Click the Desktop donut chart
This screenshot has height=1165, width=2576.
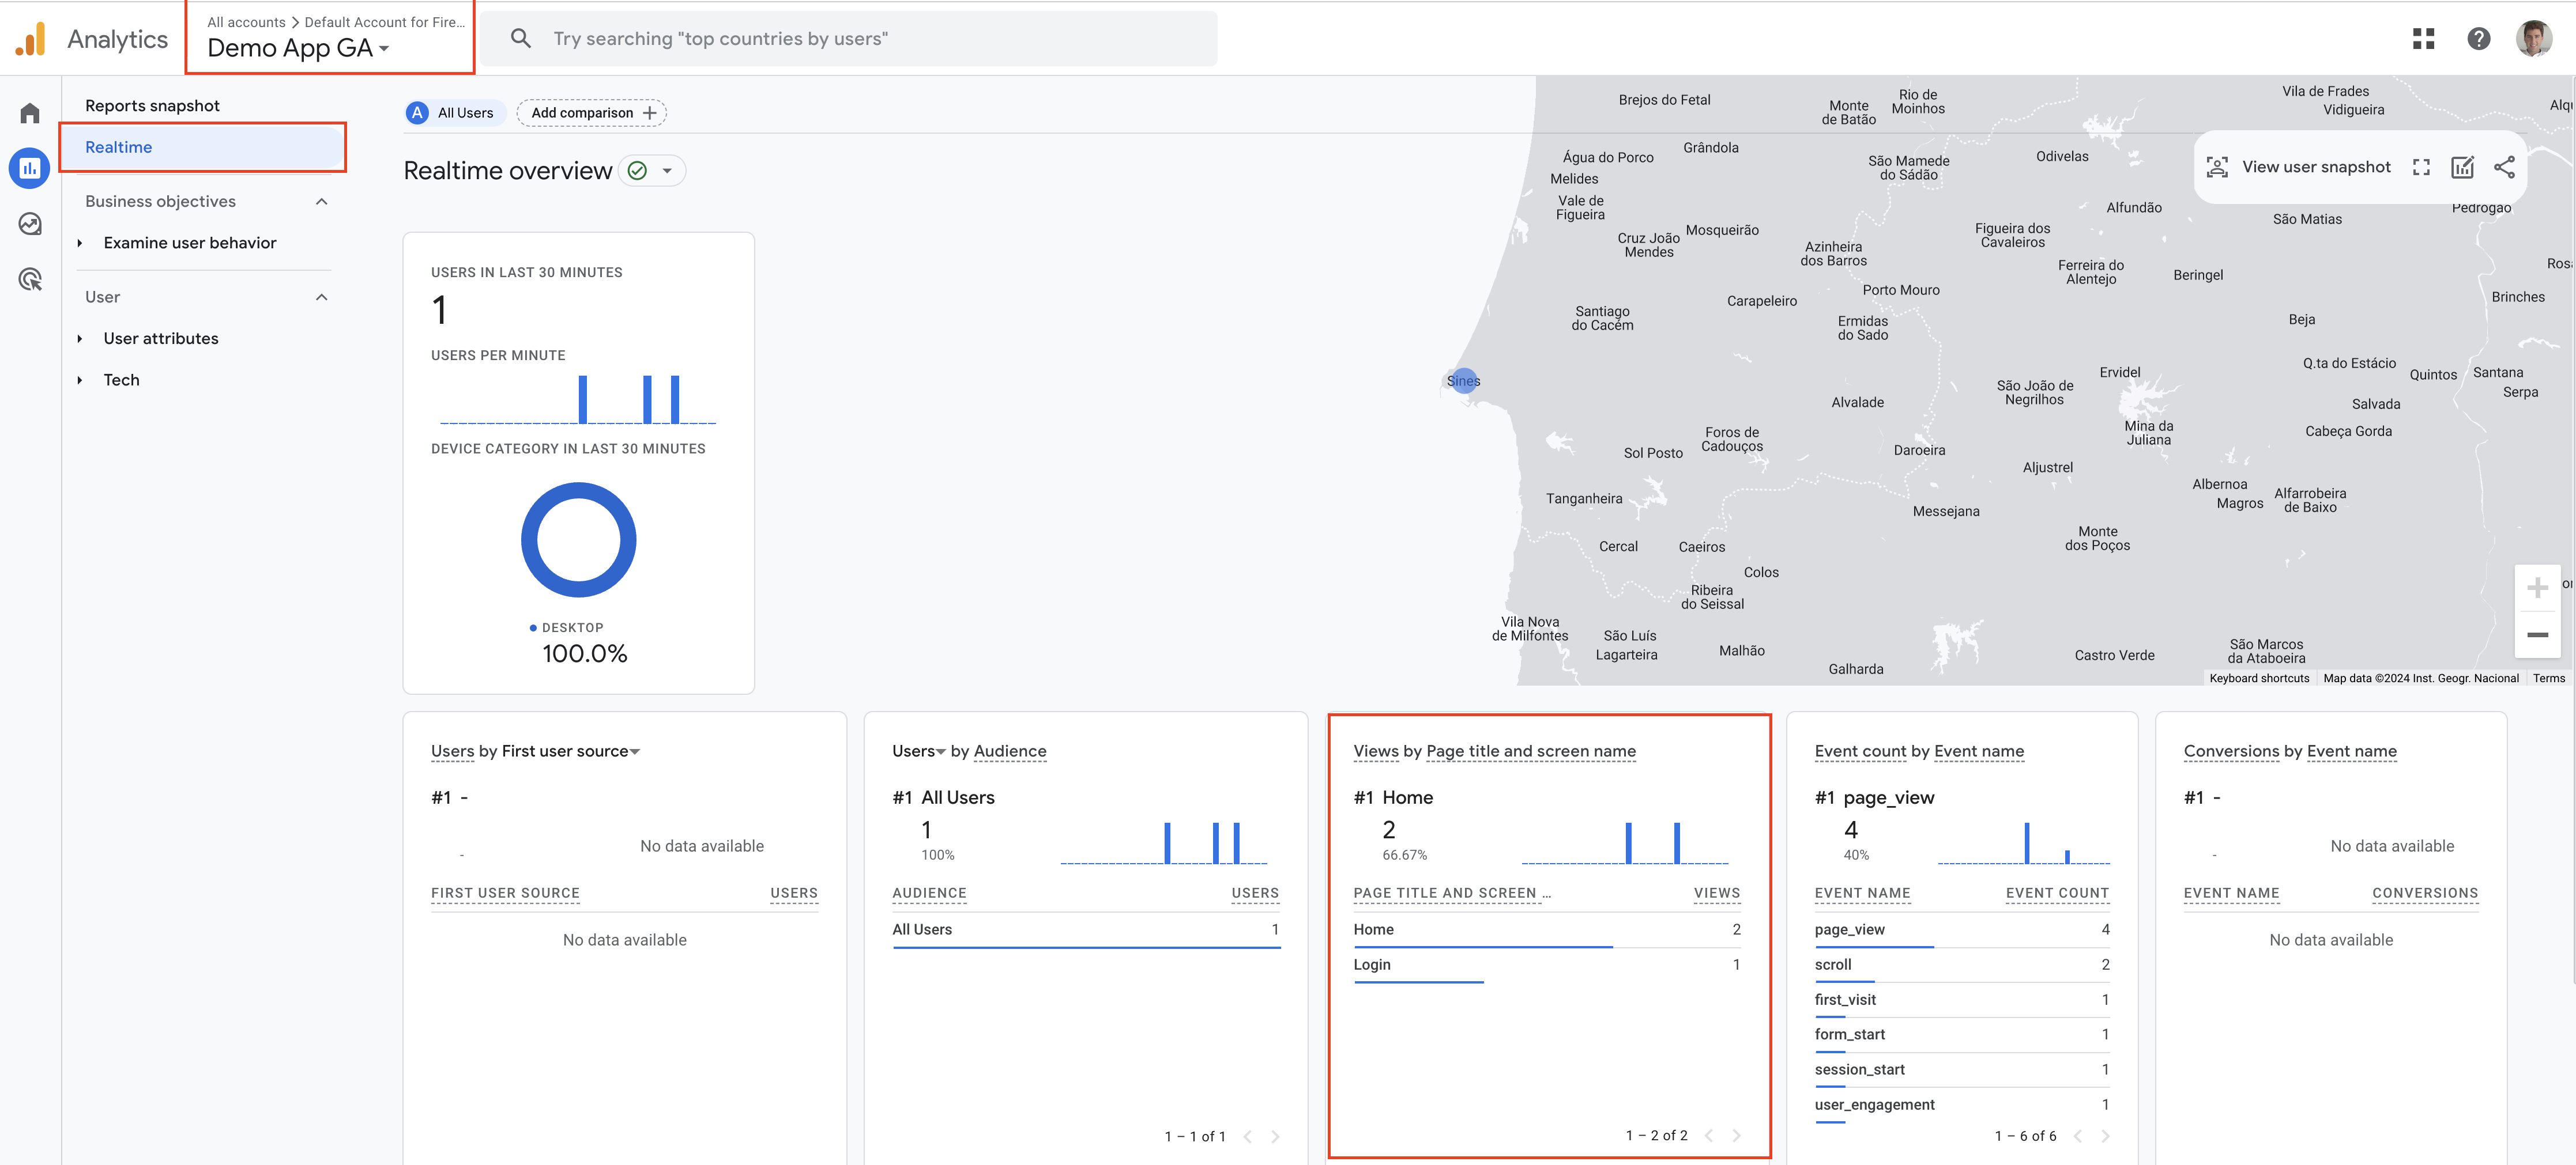(578, 539)
